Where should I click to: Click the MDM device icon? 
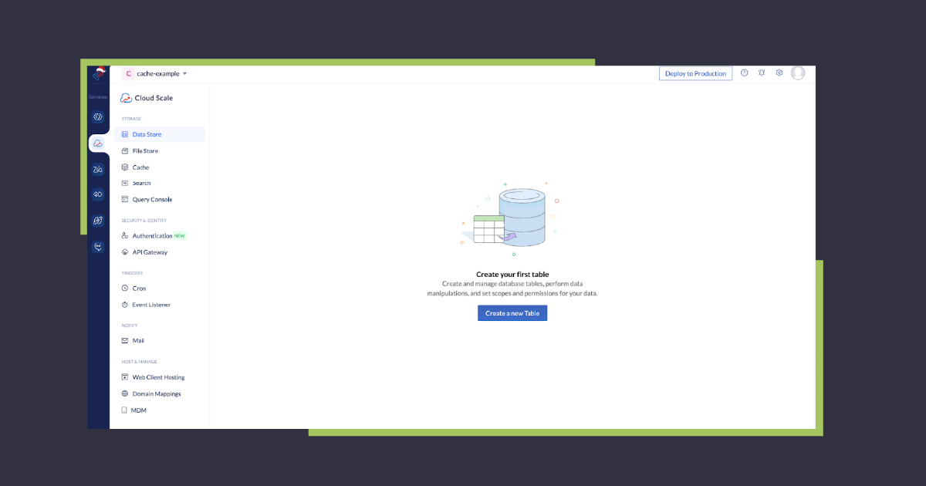click(124, 410)
